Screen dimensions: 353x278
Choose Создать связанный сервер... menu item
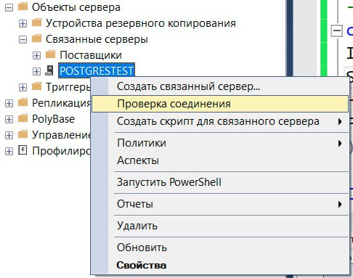(220, 86)
